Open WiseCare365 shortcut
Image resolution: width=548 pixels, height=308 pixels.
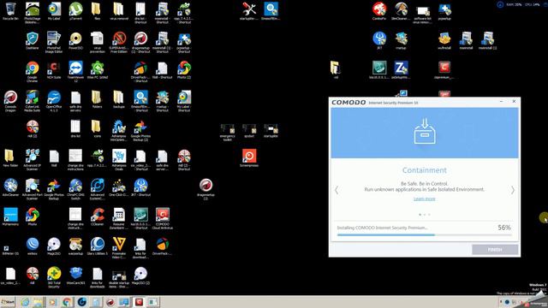(75, 275)
